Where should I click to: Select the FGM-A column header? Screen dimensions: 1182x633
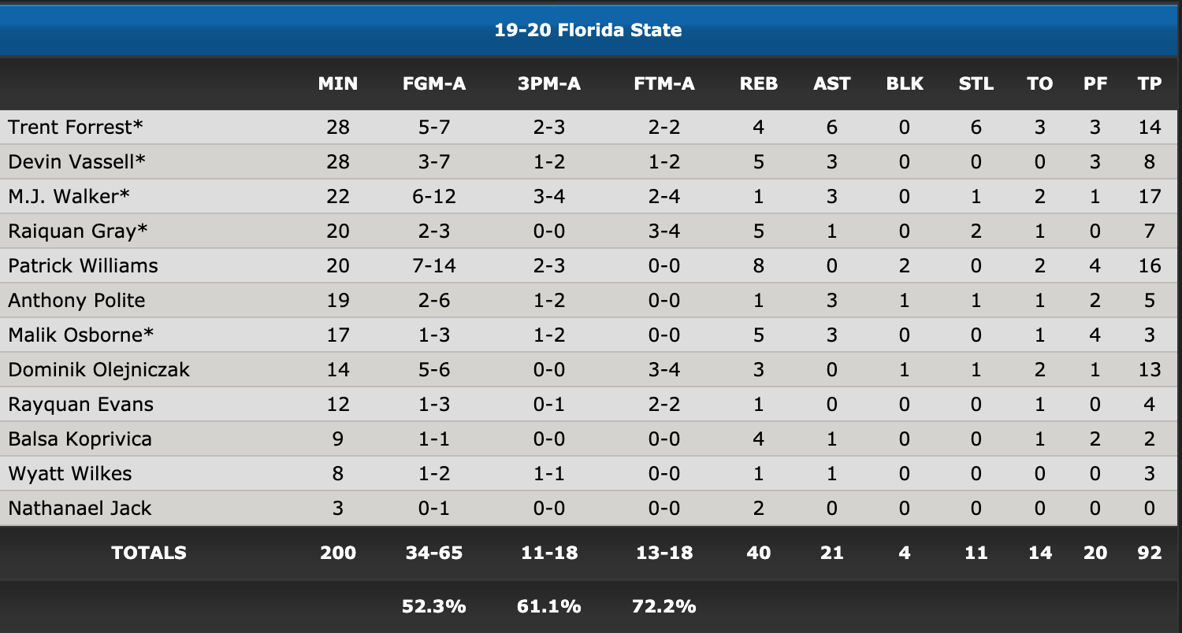click(434, 83)
